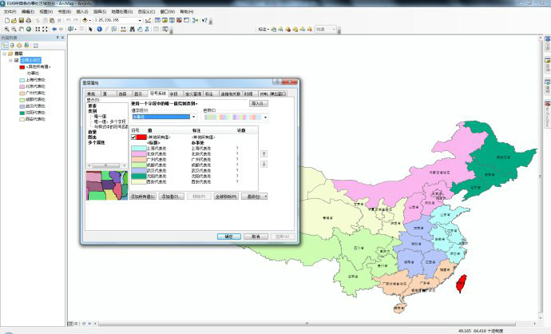Select the Zoom Out magnifier tool
Screen dimensions: 551x334
pos(14,30)
